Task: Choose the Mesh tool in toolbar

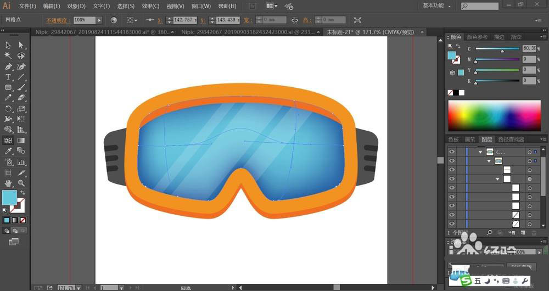Action: pyautogui.click(x=8, y=140)
